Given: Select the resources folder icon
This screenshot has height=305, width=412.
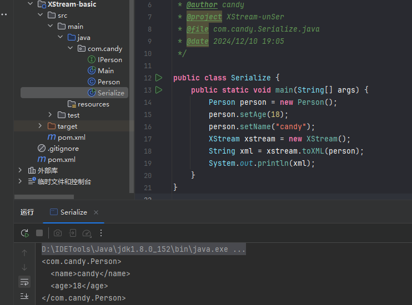Looking at the screenshot, I should (72, 104).
